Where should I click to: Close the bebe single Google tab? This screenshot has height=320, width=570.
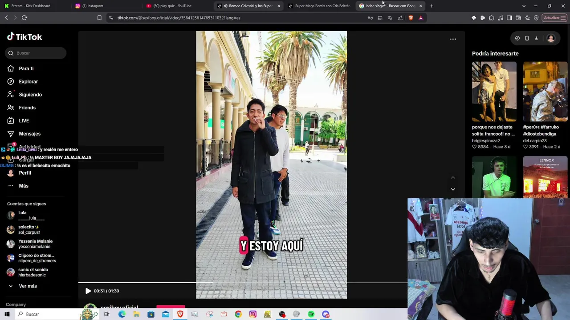(420, 6)
